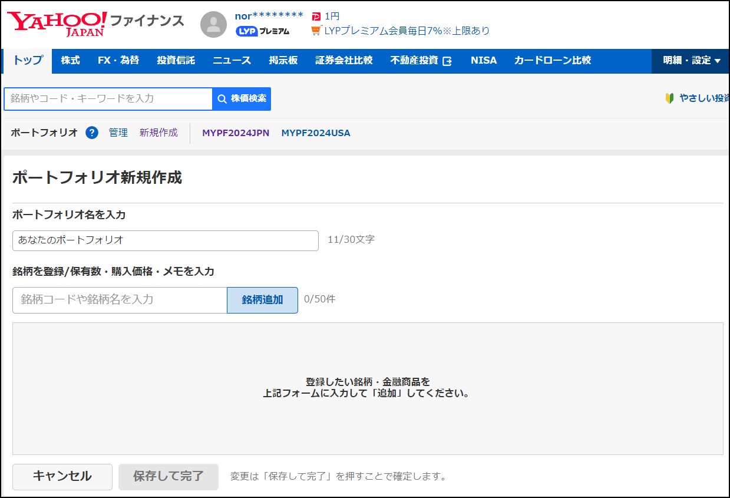Switch to the 株式 navigation tab
The height and width of the screenshot is (498, 730).
[70, 60]
